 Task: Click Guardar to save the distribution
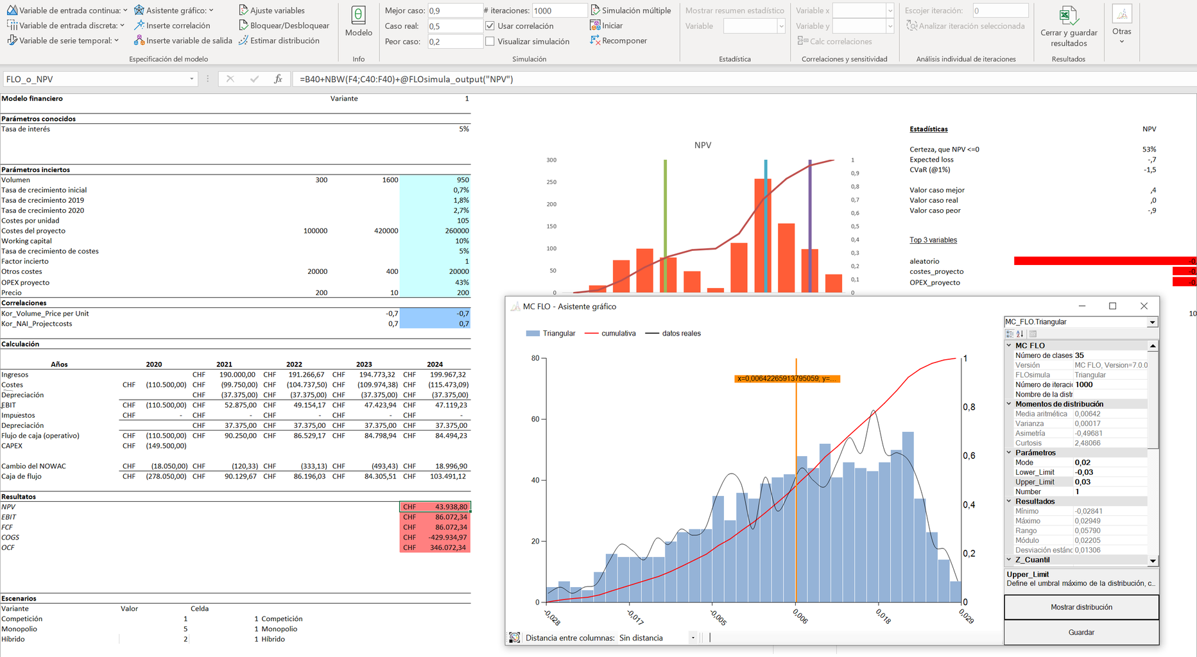1081,632
